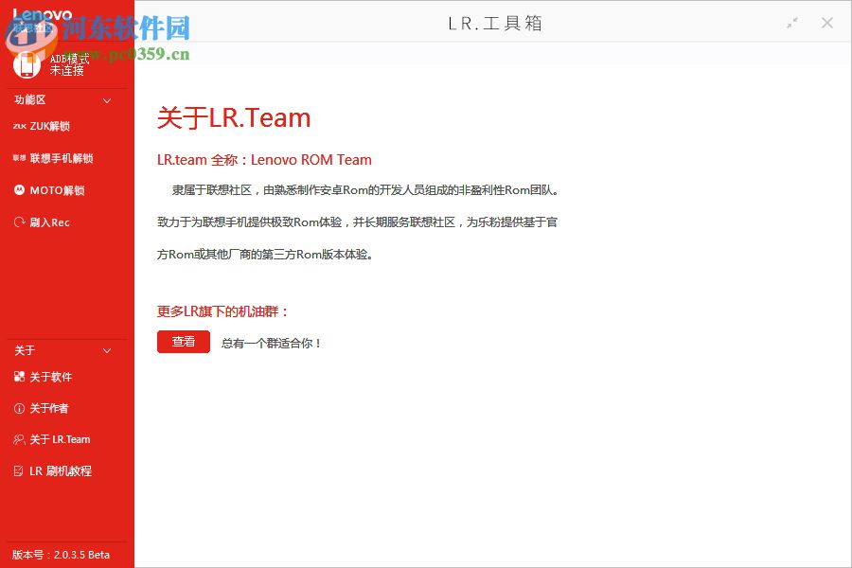This screenshot has height=568, width=852.
Task: Click the 总有一个群适合你 text
Action: pos(273,343)
